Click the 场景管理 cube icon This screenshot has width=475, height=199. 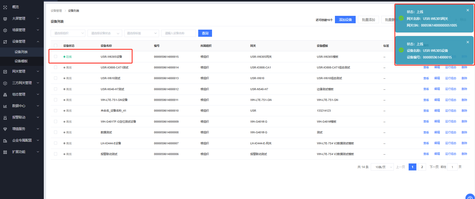[5, 30]
